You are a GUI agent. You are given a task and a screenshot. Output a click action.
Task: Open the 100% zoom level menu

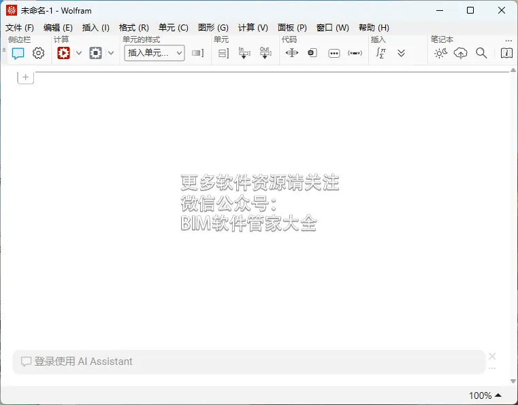pos(485,395)
